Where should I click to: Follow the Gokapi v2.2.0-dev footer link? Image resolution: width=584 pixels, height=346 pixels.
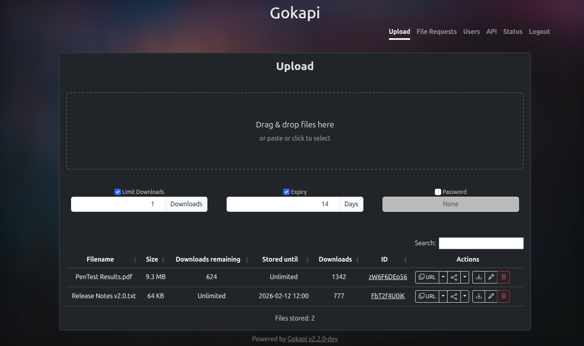click(312, 339)
